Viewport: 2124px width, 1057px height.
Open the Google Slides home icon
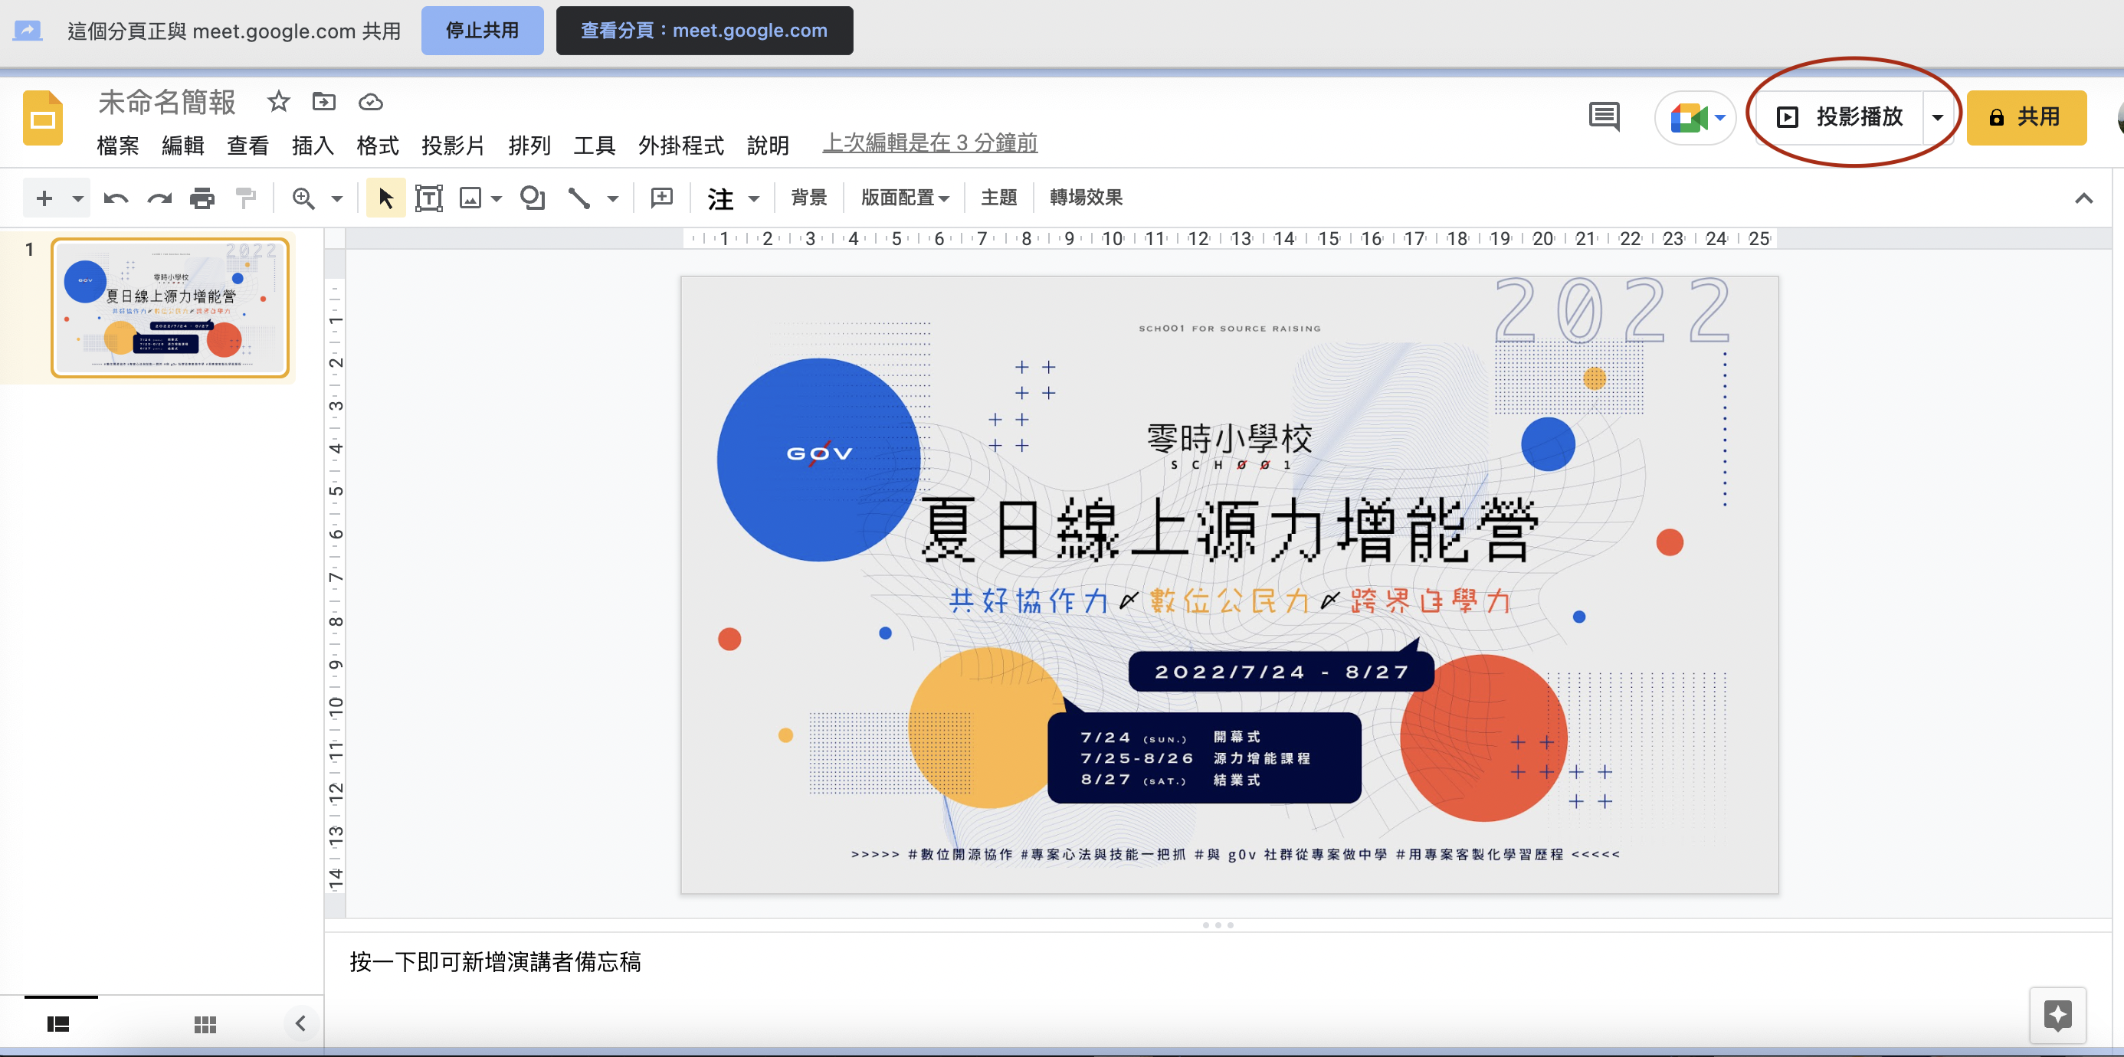point(43,118)
